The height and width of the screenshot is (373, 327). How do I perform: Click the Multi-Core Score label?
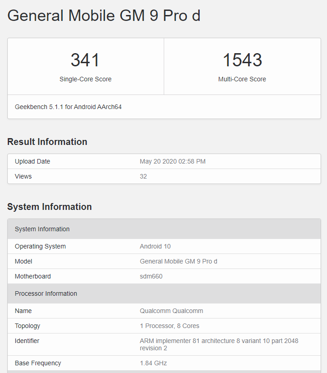coord(242,79)
